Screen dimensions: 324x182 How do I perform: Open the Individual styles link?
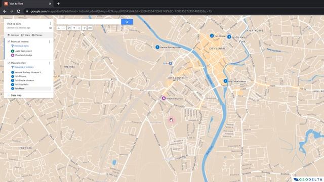pos(21,46)
